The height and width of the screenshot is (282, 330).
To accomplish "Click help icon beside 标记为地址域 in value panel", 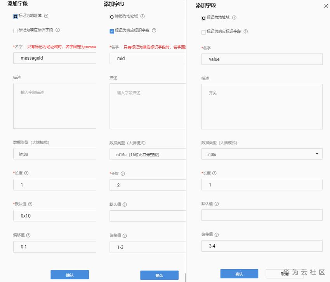I will coord(234,17).
